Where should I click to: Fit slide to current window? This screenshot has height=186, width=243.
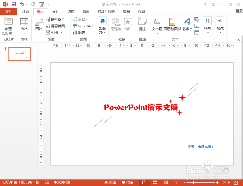tap(236, 183)
